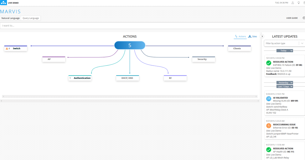
Task: Click green checkmark for AP Health update
Action: 268,150
